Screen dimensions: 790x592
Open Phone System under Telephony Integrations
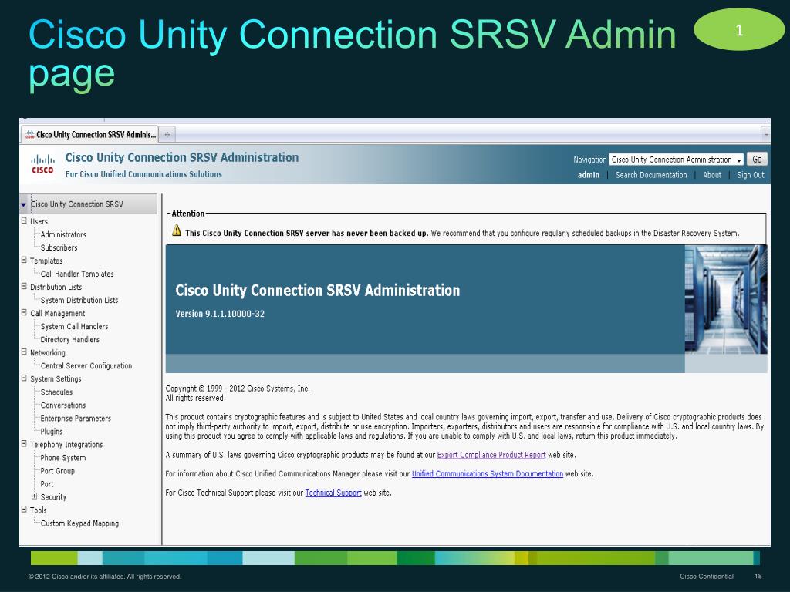click(63, 458)
